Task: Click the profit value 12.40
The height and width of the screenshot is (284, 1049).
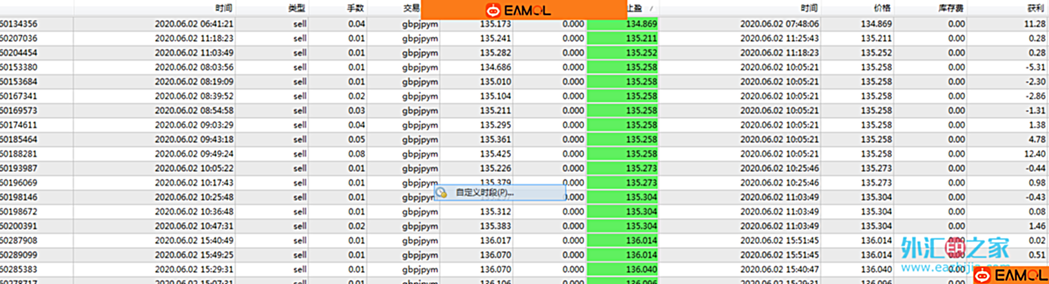Action: (1035, 153)
